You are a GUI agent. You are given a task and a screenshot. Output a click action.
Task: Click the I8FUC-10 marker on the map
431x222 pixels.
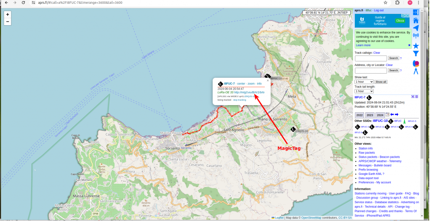tap(268, 77)
